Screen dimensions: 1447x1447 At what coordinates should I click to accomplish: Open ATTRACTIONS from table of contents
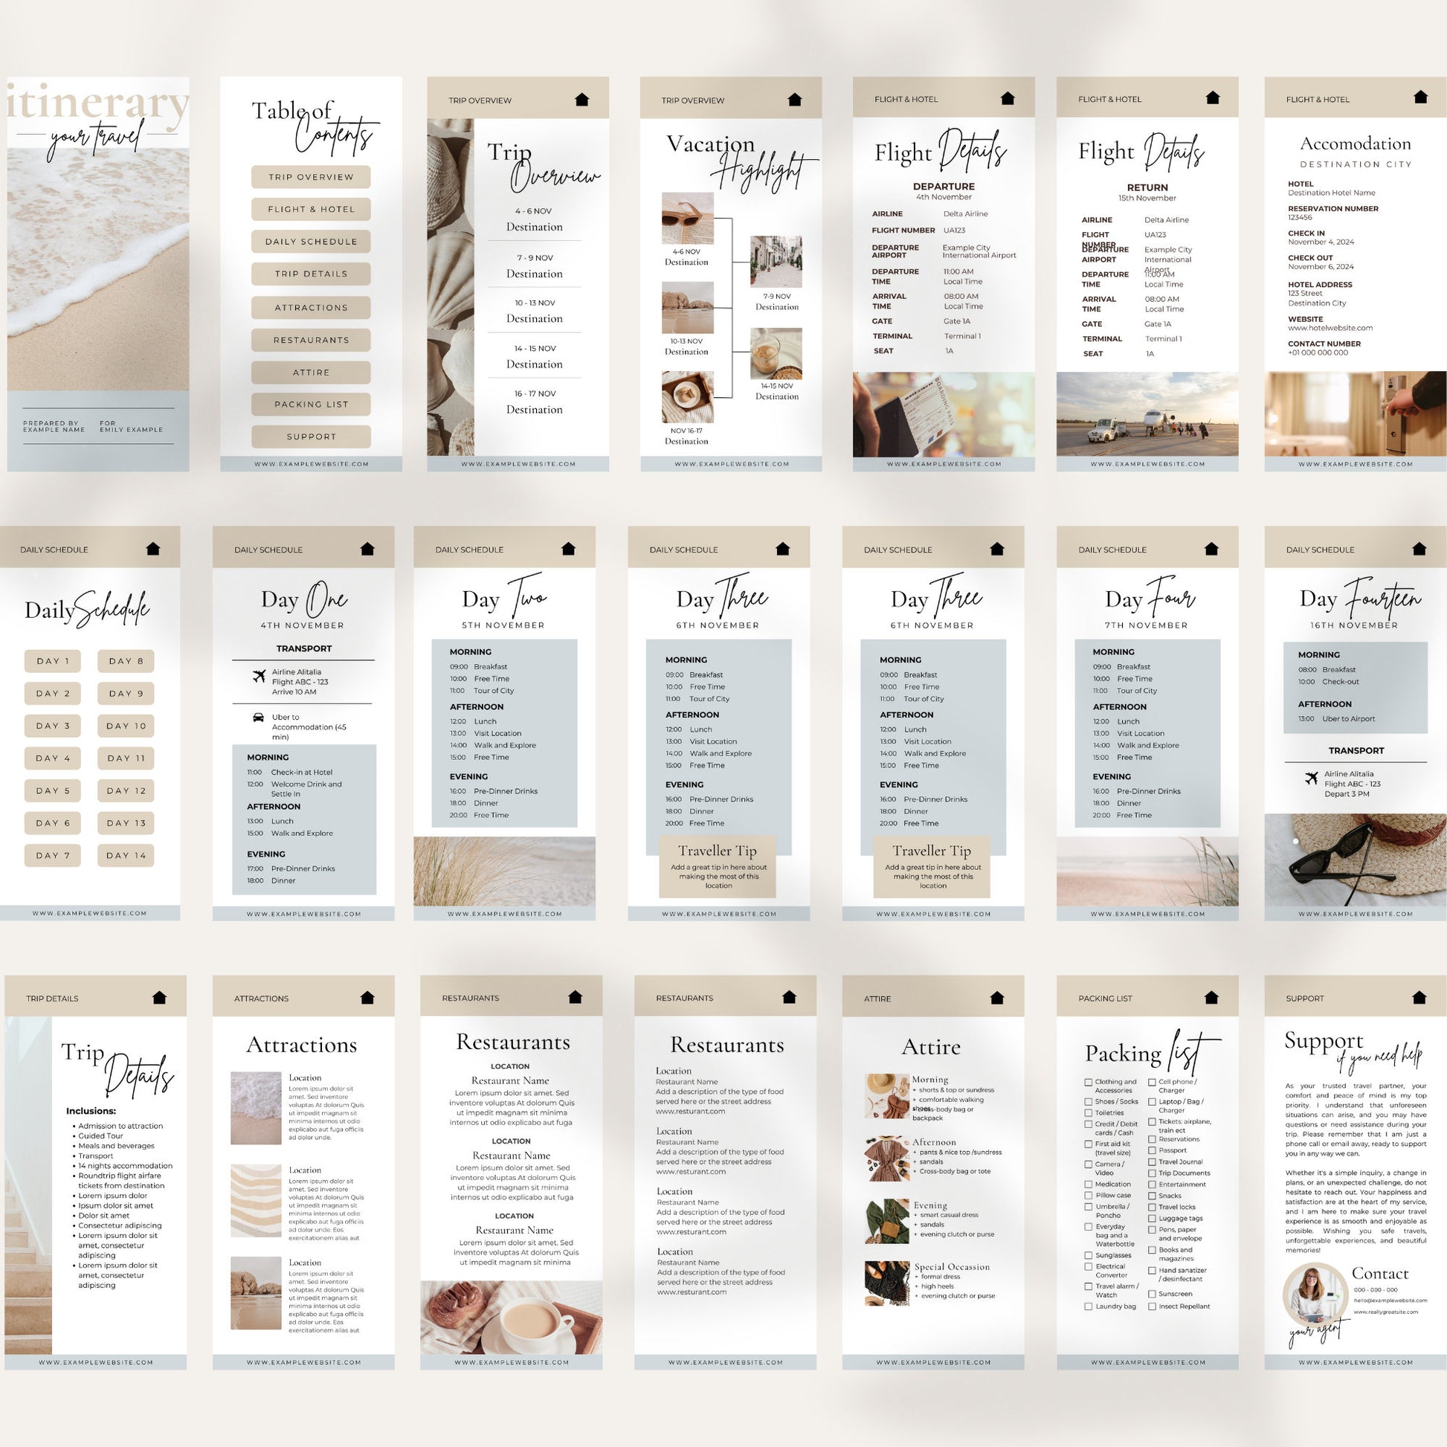pyautogui.click(x=311, y=308)
